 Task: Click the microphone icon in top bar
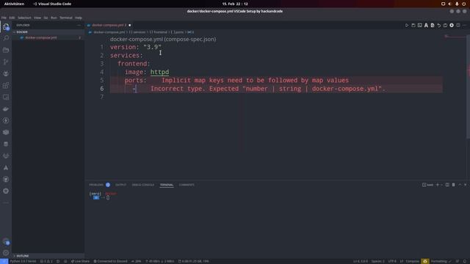[457, 4]
